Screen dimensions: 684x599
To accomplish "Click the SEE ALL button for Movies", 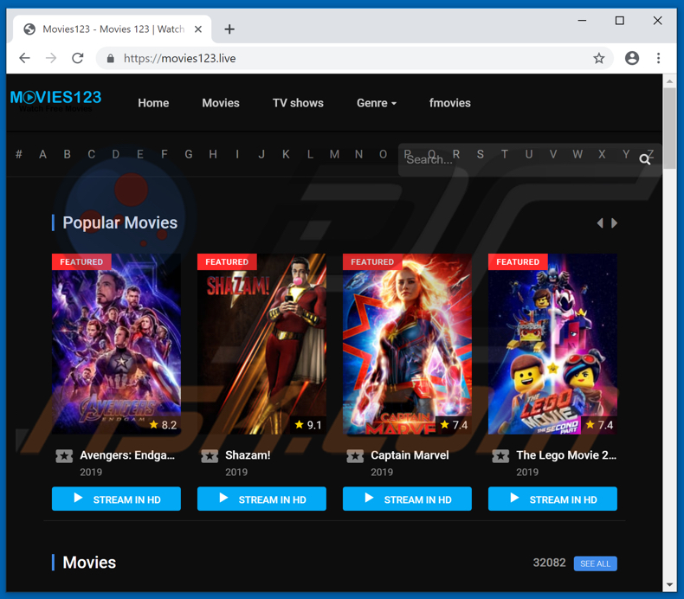I will (596, 564).
